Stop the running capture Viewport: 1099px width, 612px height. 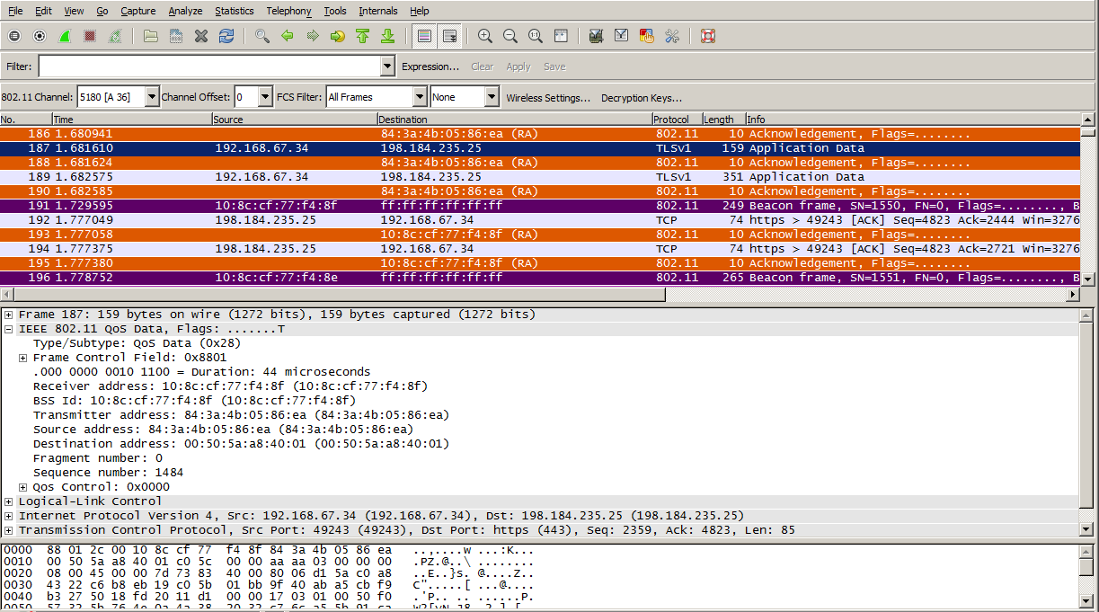(89, 36)
